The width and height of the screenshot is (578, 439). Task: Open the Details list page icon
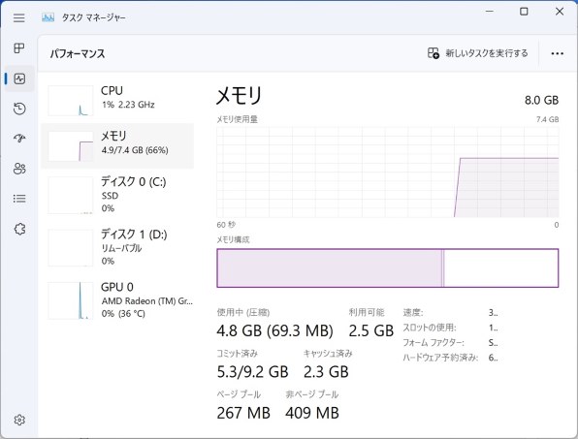click(x=19, y=199)
